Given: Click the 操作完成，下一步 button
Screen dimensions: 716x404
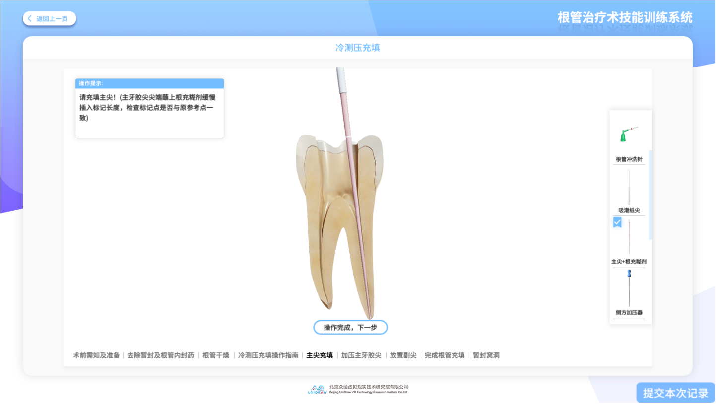Looking at the screenshot, I should click(x=350, y=328).
